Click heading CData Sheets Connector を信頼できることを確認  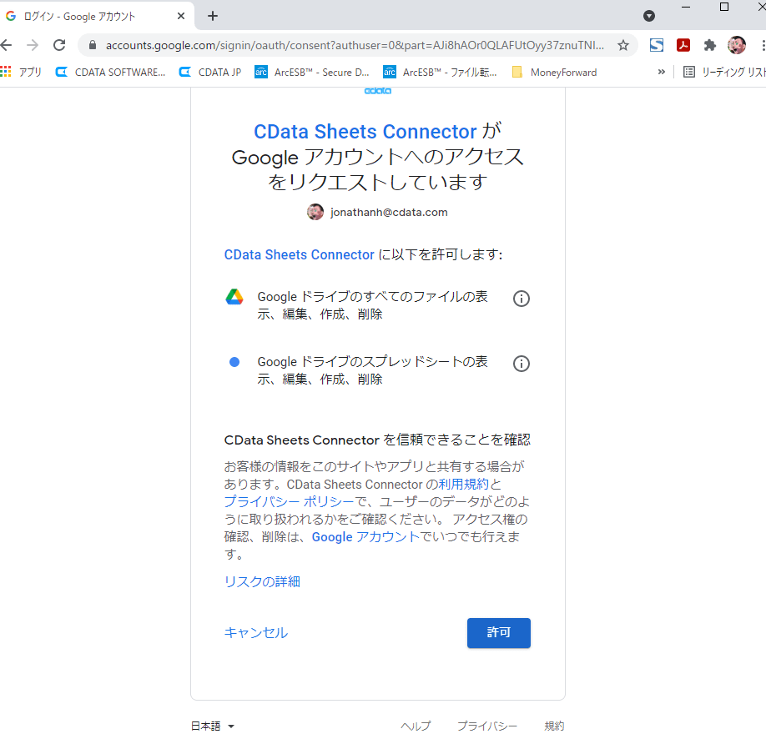click(377, 440)
